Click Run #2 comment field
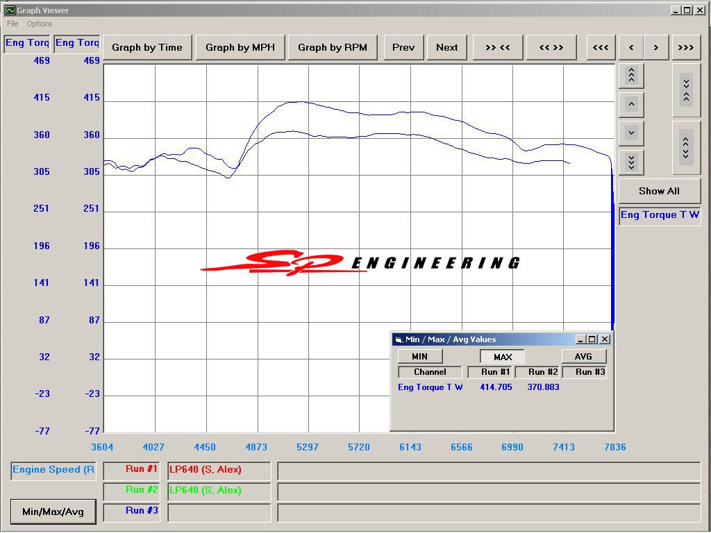 pos(490,492)
